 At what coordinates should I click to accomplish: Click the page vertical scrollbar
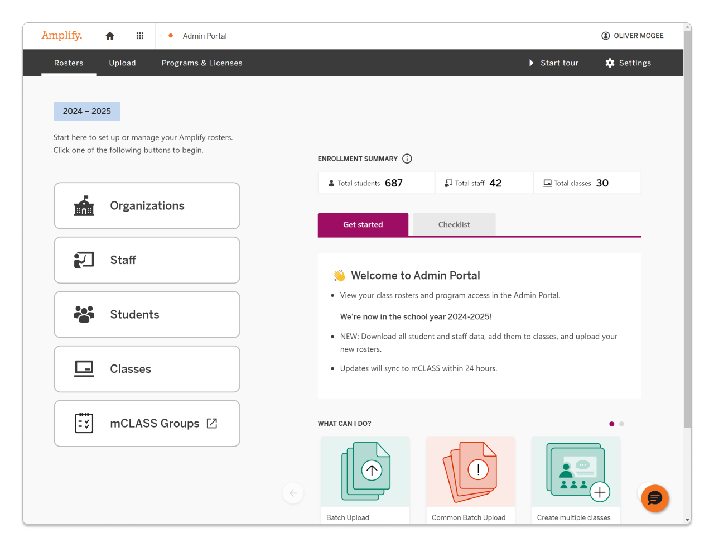coord(687,223)
